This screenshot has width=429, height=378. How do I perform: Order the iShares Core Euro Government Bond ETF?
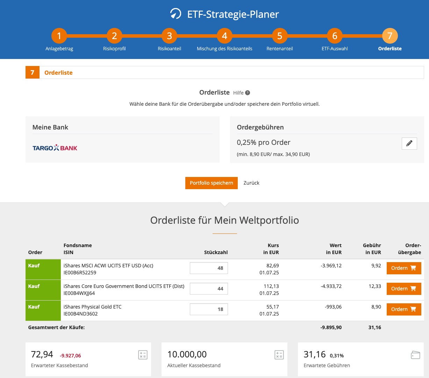click(x=403, y=289)
